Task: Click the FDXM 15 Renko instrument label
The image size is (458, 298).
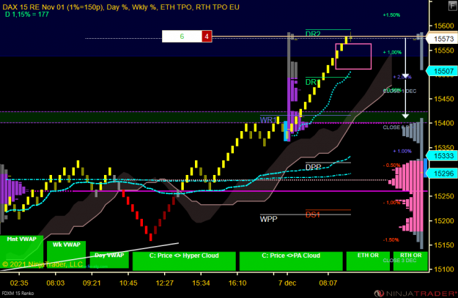Action: [x=18, y=293]
